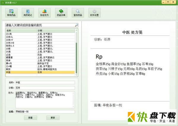This screenshot has height=126, width=178.
Task: Click the preview line starting 丹皮15g
Action: (x=120, y=74)
